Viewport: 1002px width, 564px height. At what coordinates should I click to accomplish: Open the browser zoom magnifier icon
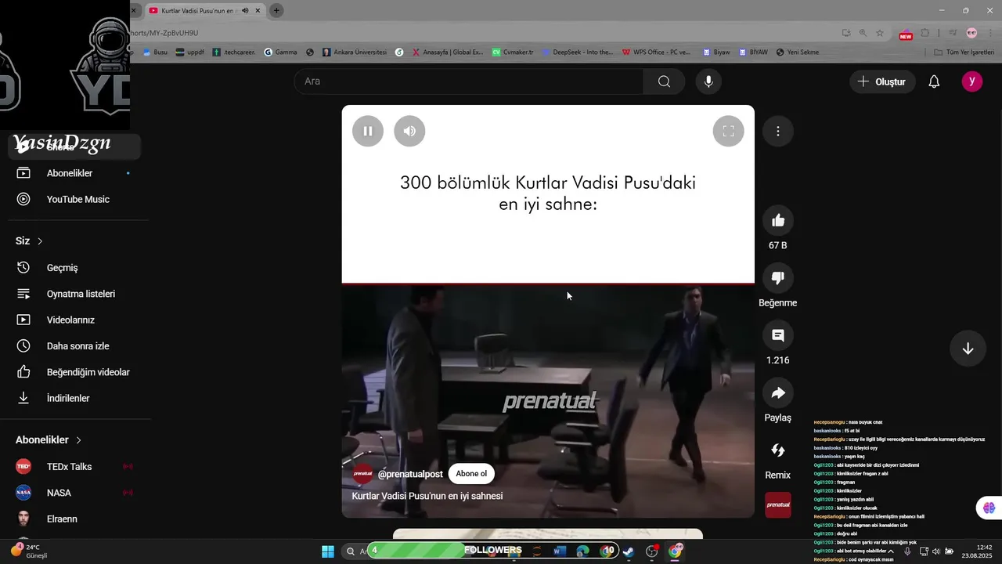tap(863, 33)
